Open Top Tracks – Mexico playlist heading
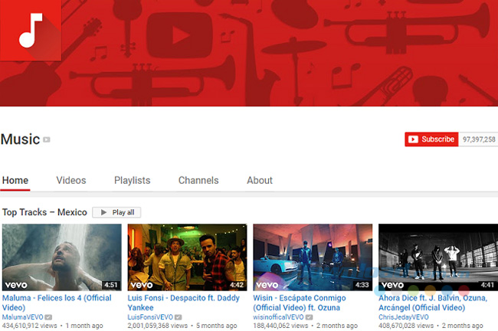 [x=44, y=212]
